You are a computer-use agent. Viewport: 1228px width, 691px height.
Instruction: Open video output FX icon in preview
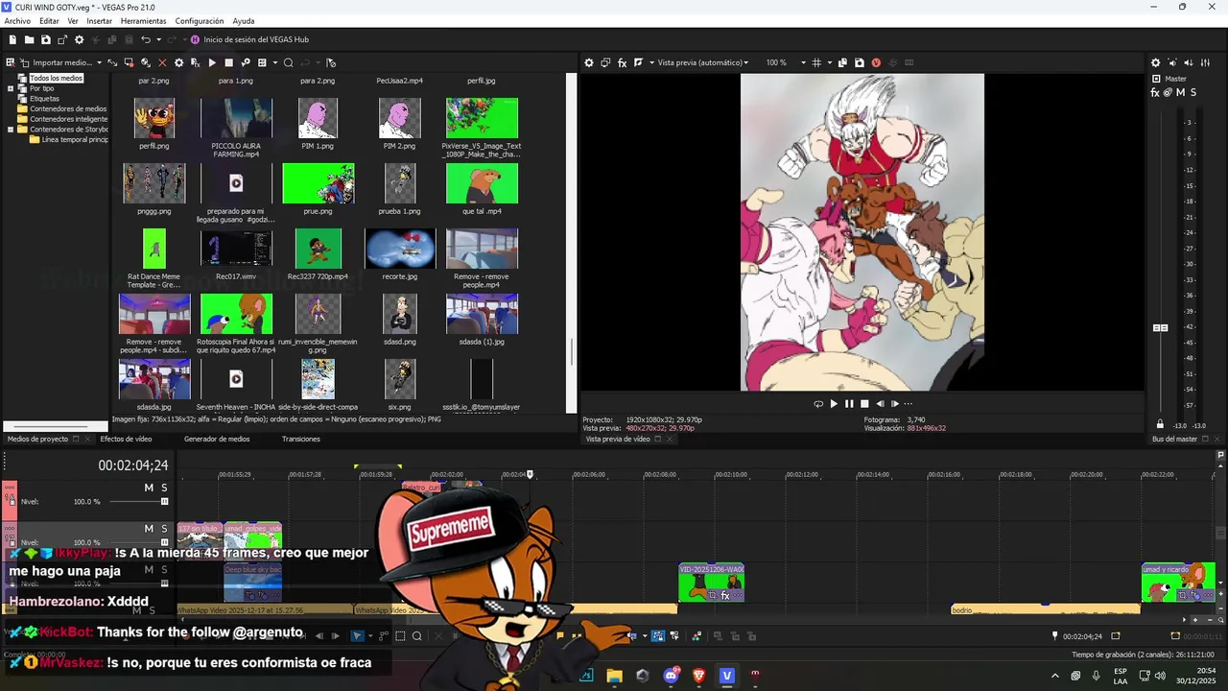click(x=622, y=62)
